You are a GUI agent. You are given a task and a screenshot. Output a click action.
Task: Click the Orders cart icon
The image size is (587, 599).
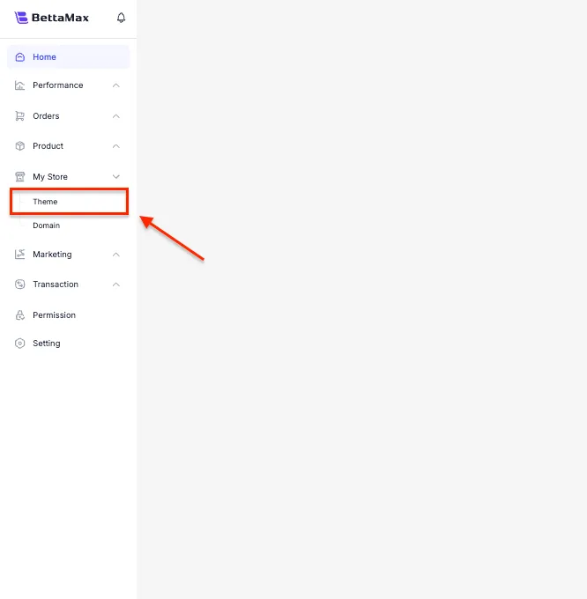[20, 116]
